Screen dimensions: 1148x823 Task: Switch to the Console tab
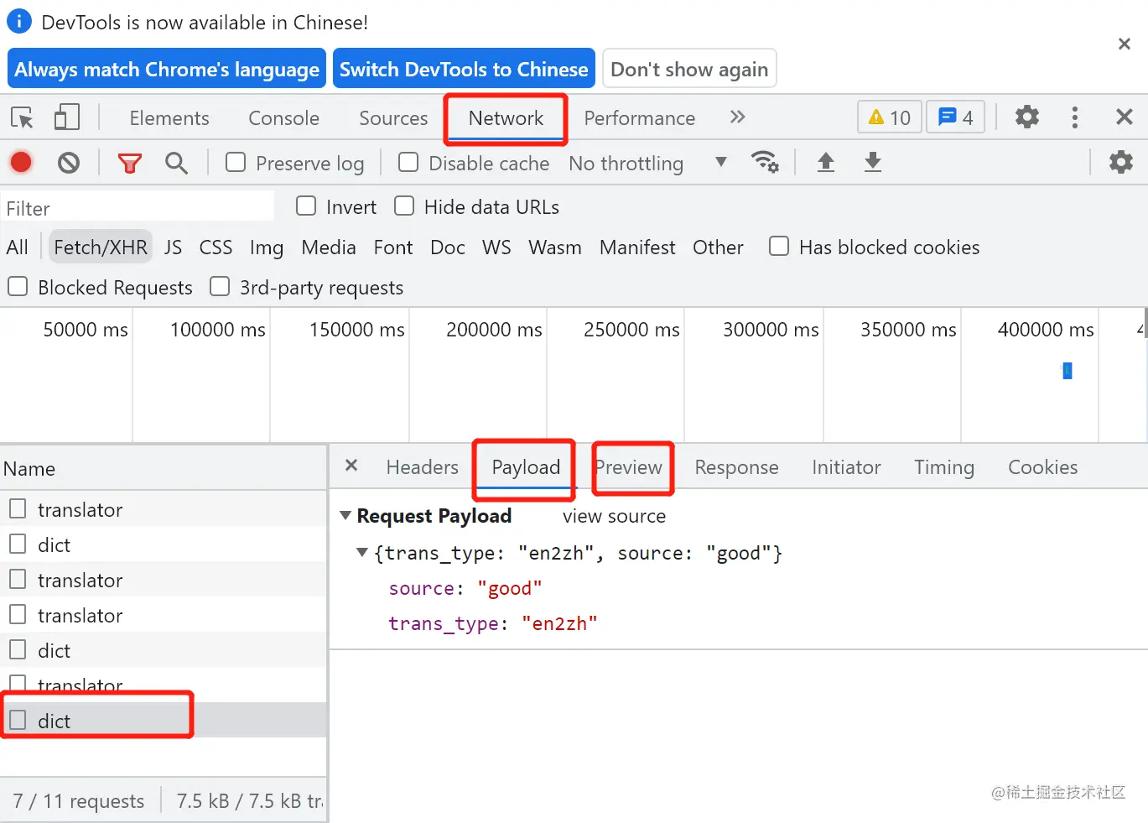[x=283, y=118]
